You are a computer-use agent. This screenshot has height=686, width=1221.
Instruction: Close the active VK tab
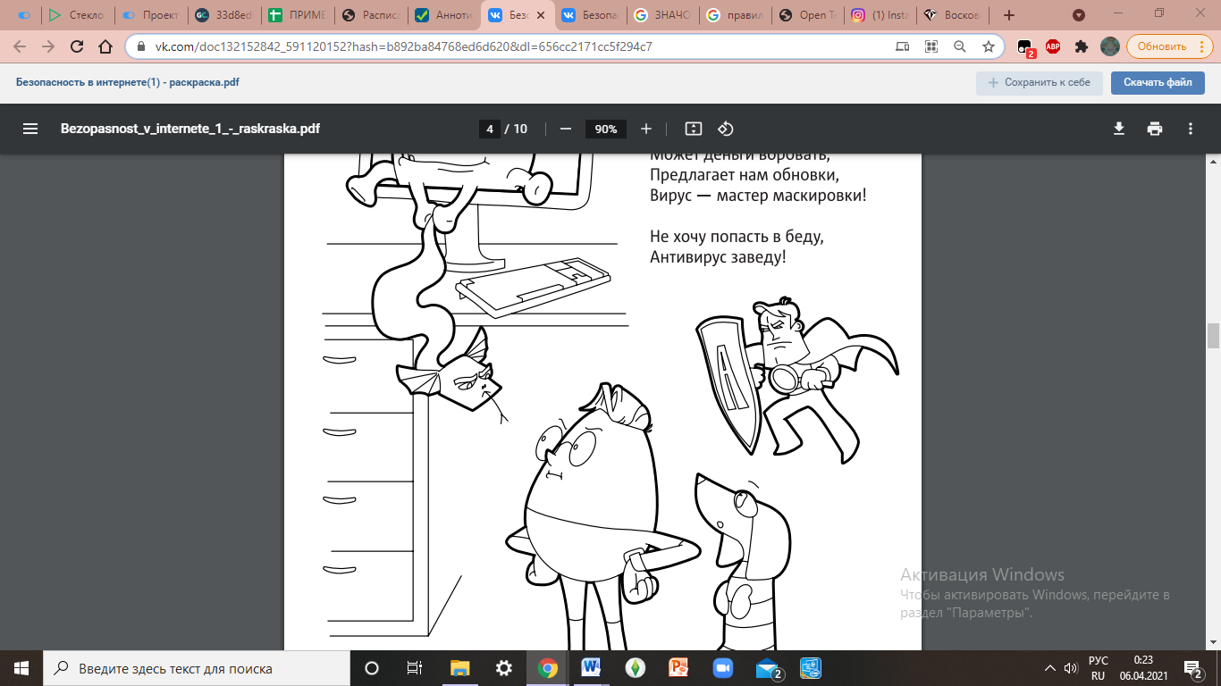(x=540, y=15)
